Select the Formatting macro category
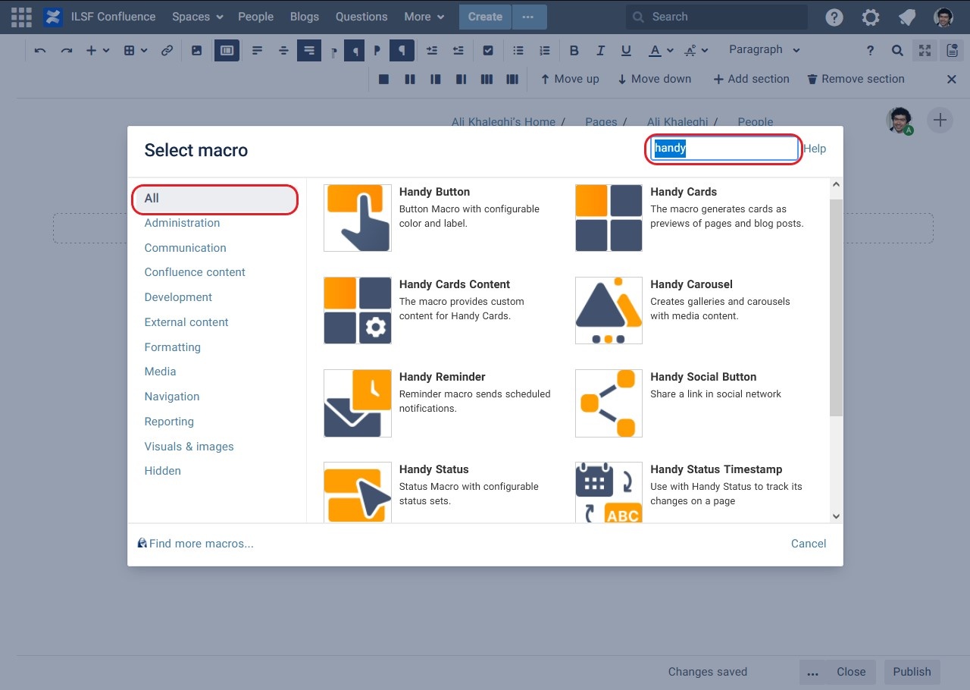Image resolution: width=970 pixels, height=690 pixels. click(x=172, y=347)
